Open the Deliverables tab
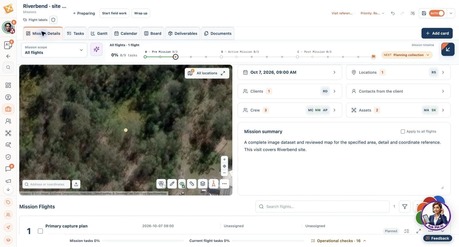The height and width of the screenshot is (247, 459). coord(183,33)
